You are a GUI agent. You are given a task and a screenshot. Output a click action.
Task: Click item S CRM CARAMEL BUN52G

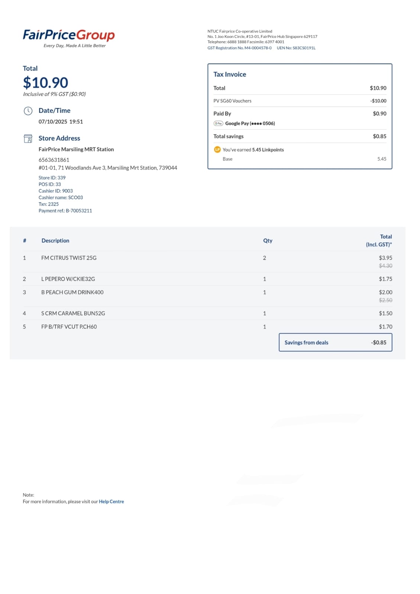click(73, 313)
